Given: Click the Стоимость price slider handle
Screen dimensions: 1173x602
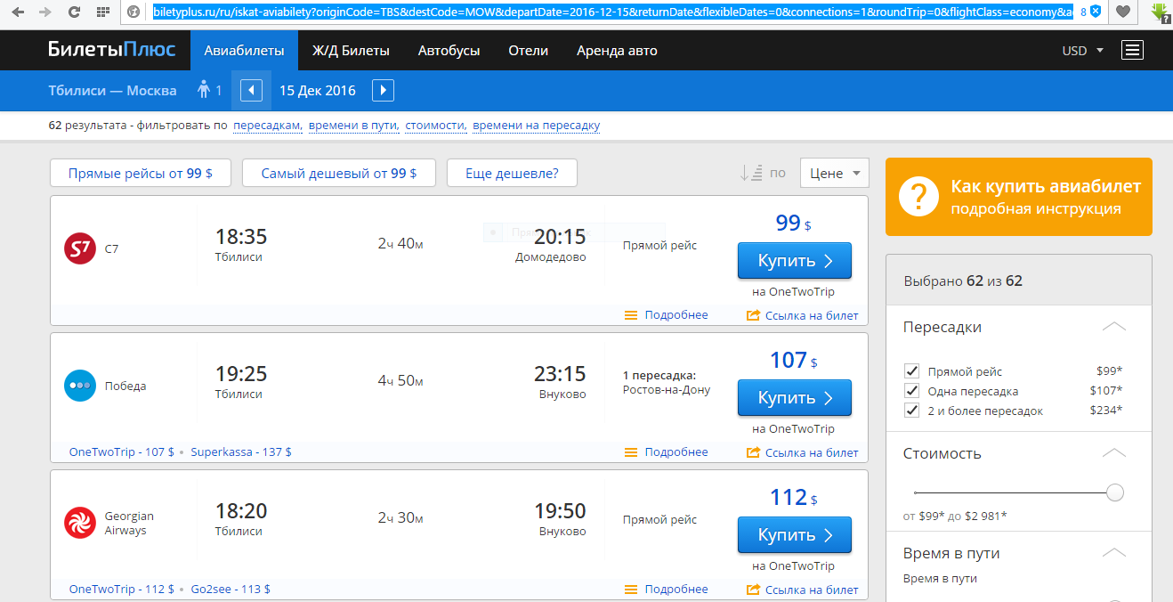Looking at the screenshot, I should click(1115, 492).
